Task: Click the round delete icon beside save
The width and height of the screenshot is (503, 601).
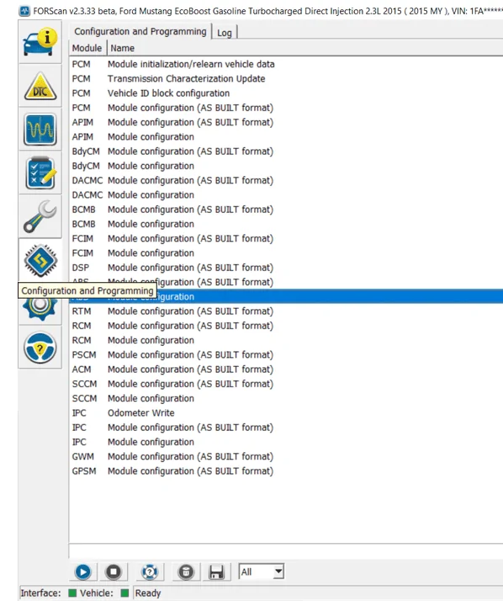Action: (186, 572)
